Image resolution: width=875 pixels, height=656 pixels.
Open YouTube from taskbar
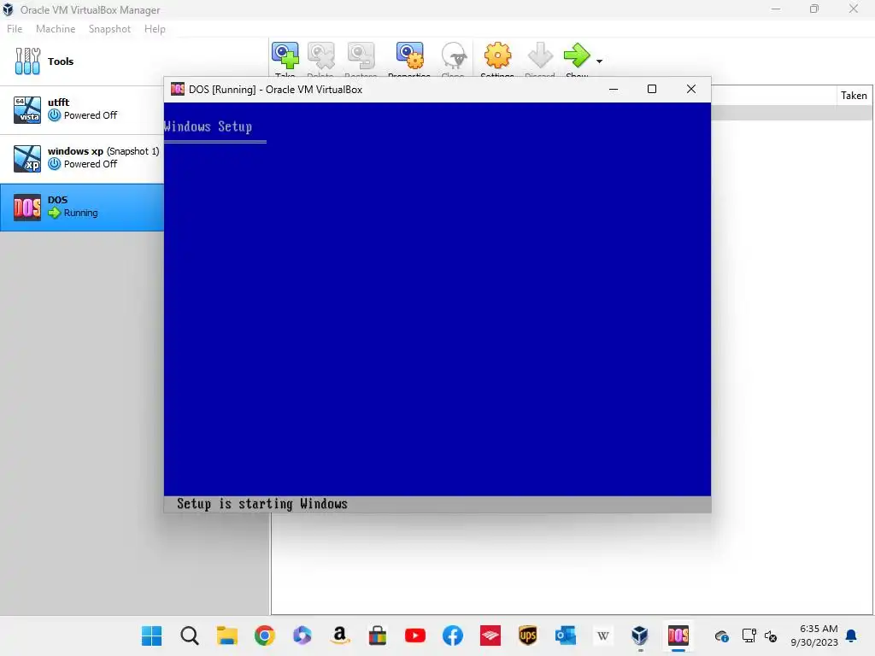[x=415, y=635]
